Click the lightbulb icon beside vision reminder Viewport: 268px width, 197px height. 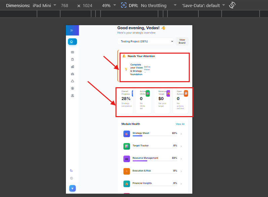click(126, 69)
